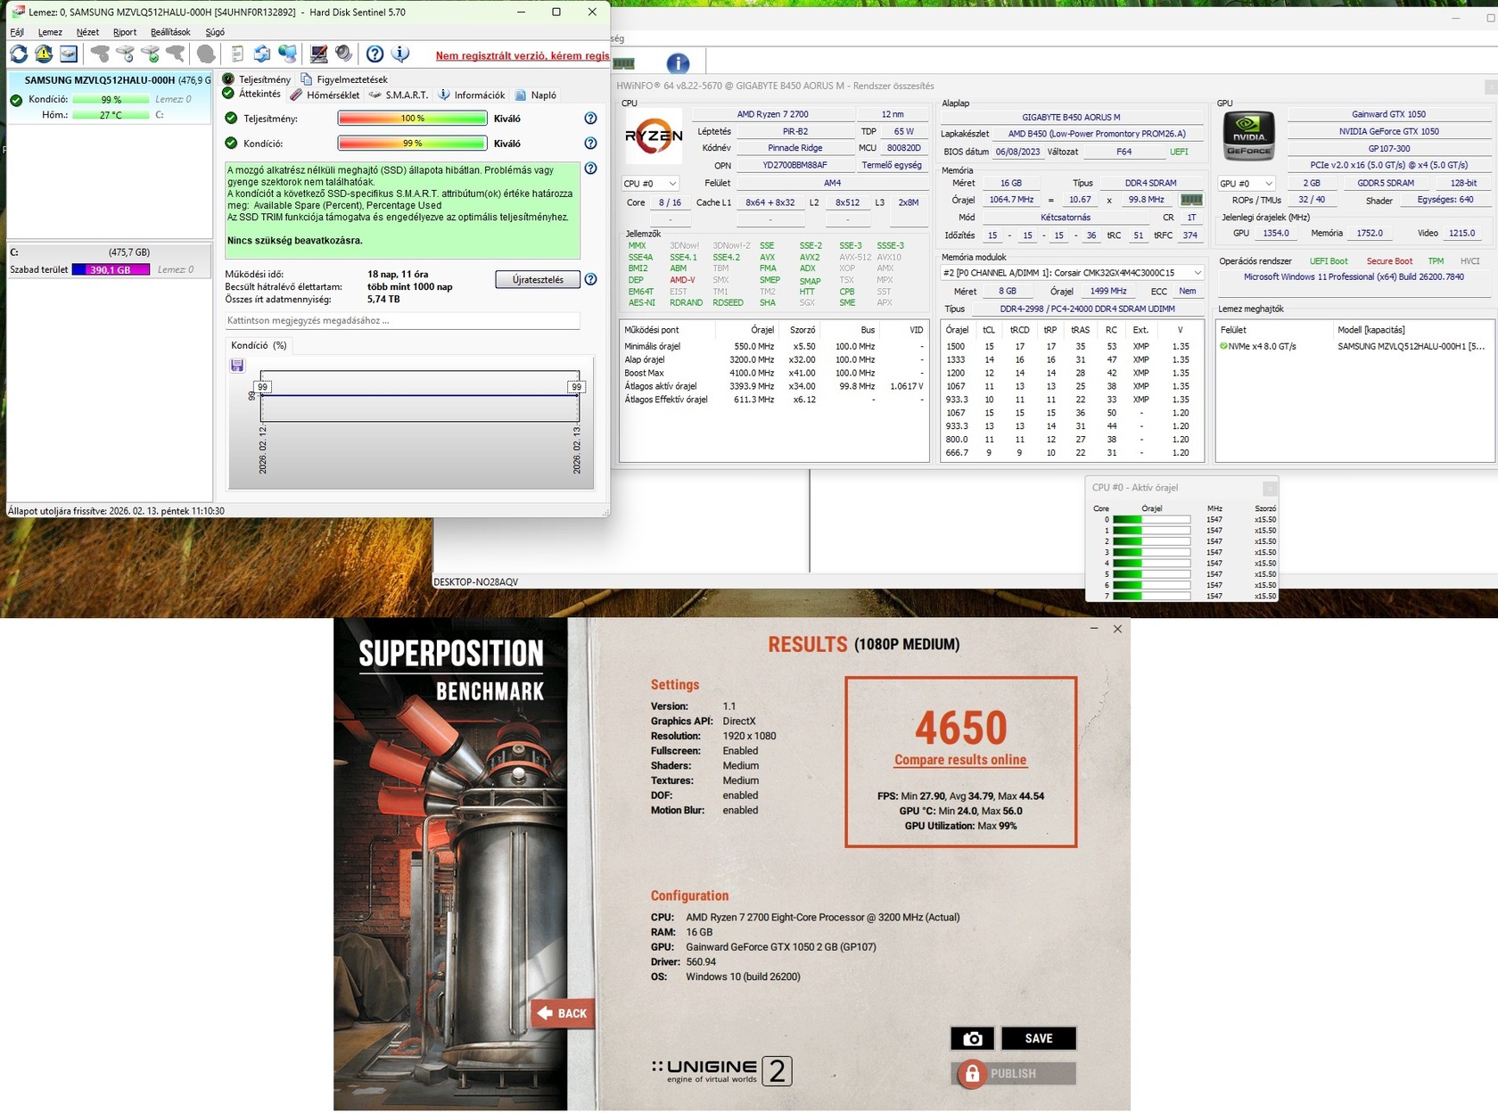Switch to the Hőmérséklet tab

325,95
